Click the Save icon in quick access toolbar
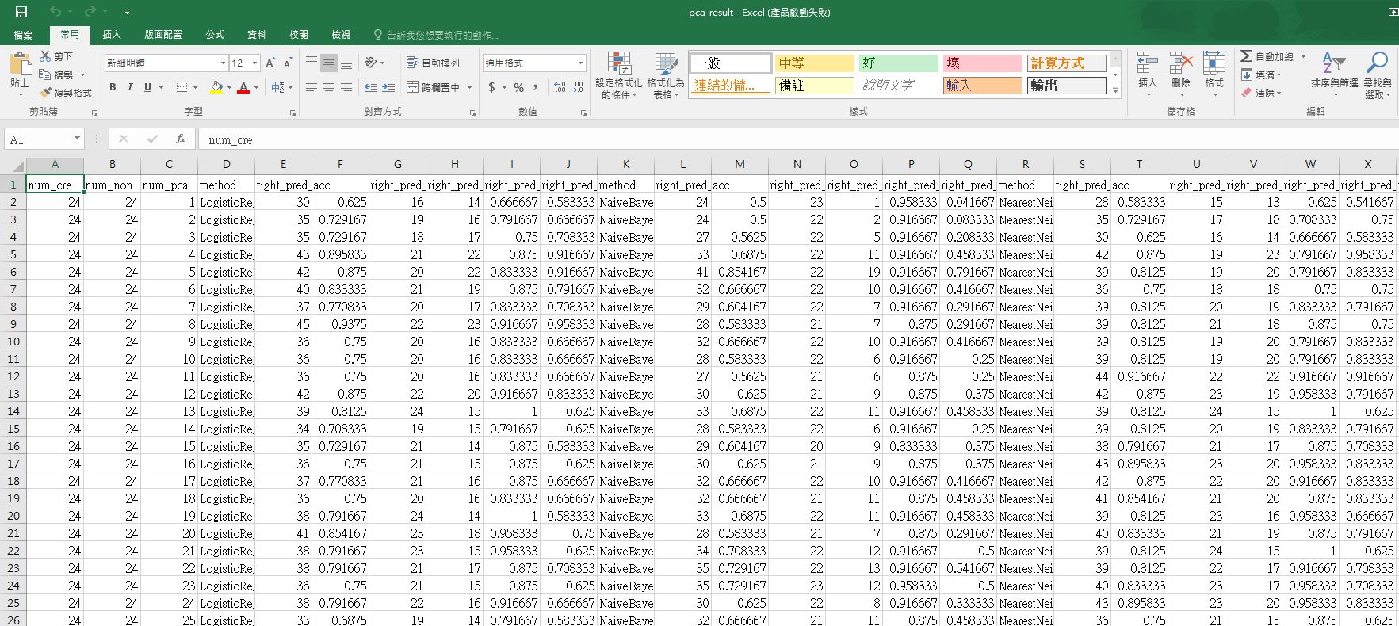Image resolution: width=1399 pixels, height=626 pixels. click(21, 12)
